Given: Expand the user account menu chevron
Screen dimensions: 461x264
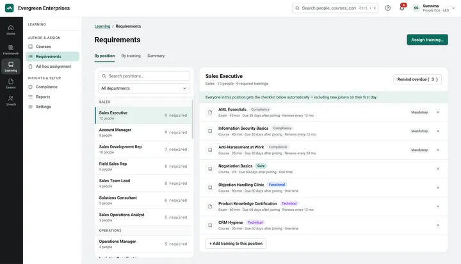Looking at the screenshot, I should 453,8.
